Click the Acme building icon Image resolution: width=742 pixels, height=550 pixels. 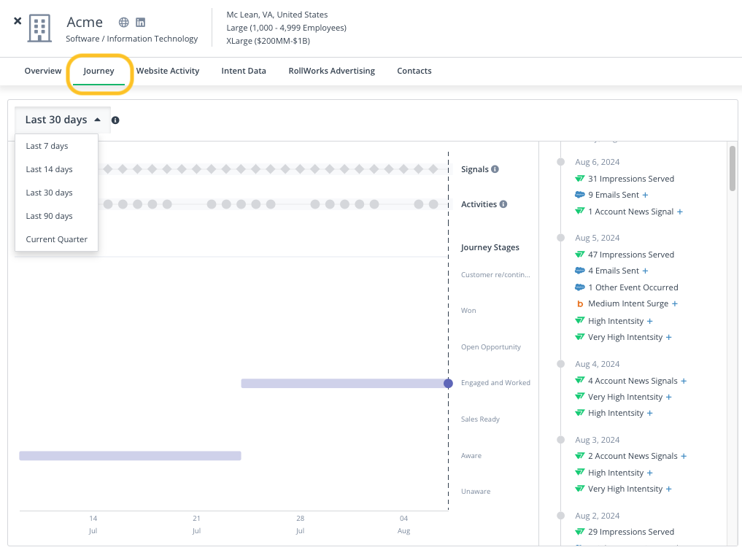39,28
